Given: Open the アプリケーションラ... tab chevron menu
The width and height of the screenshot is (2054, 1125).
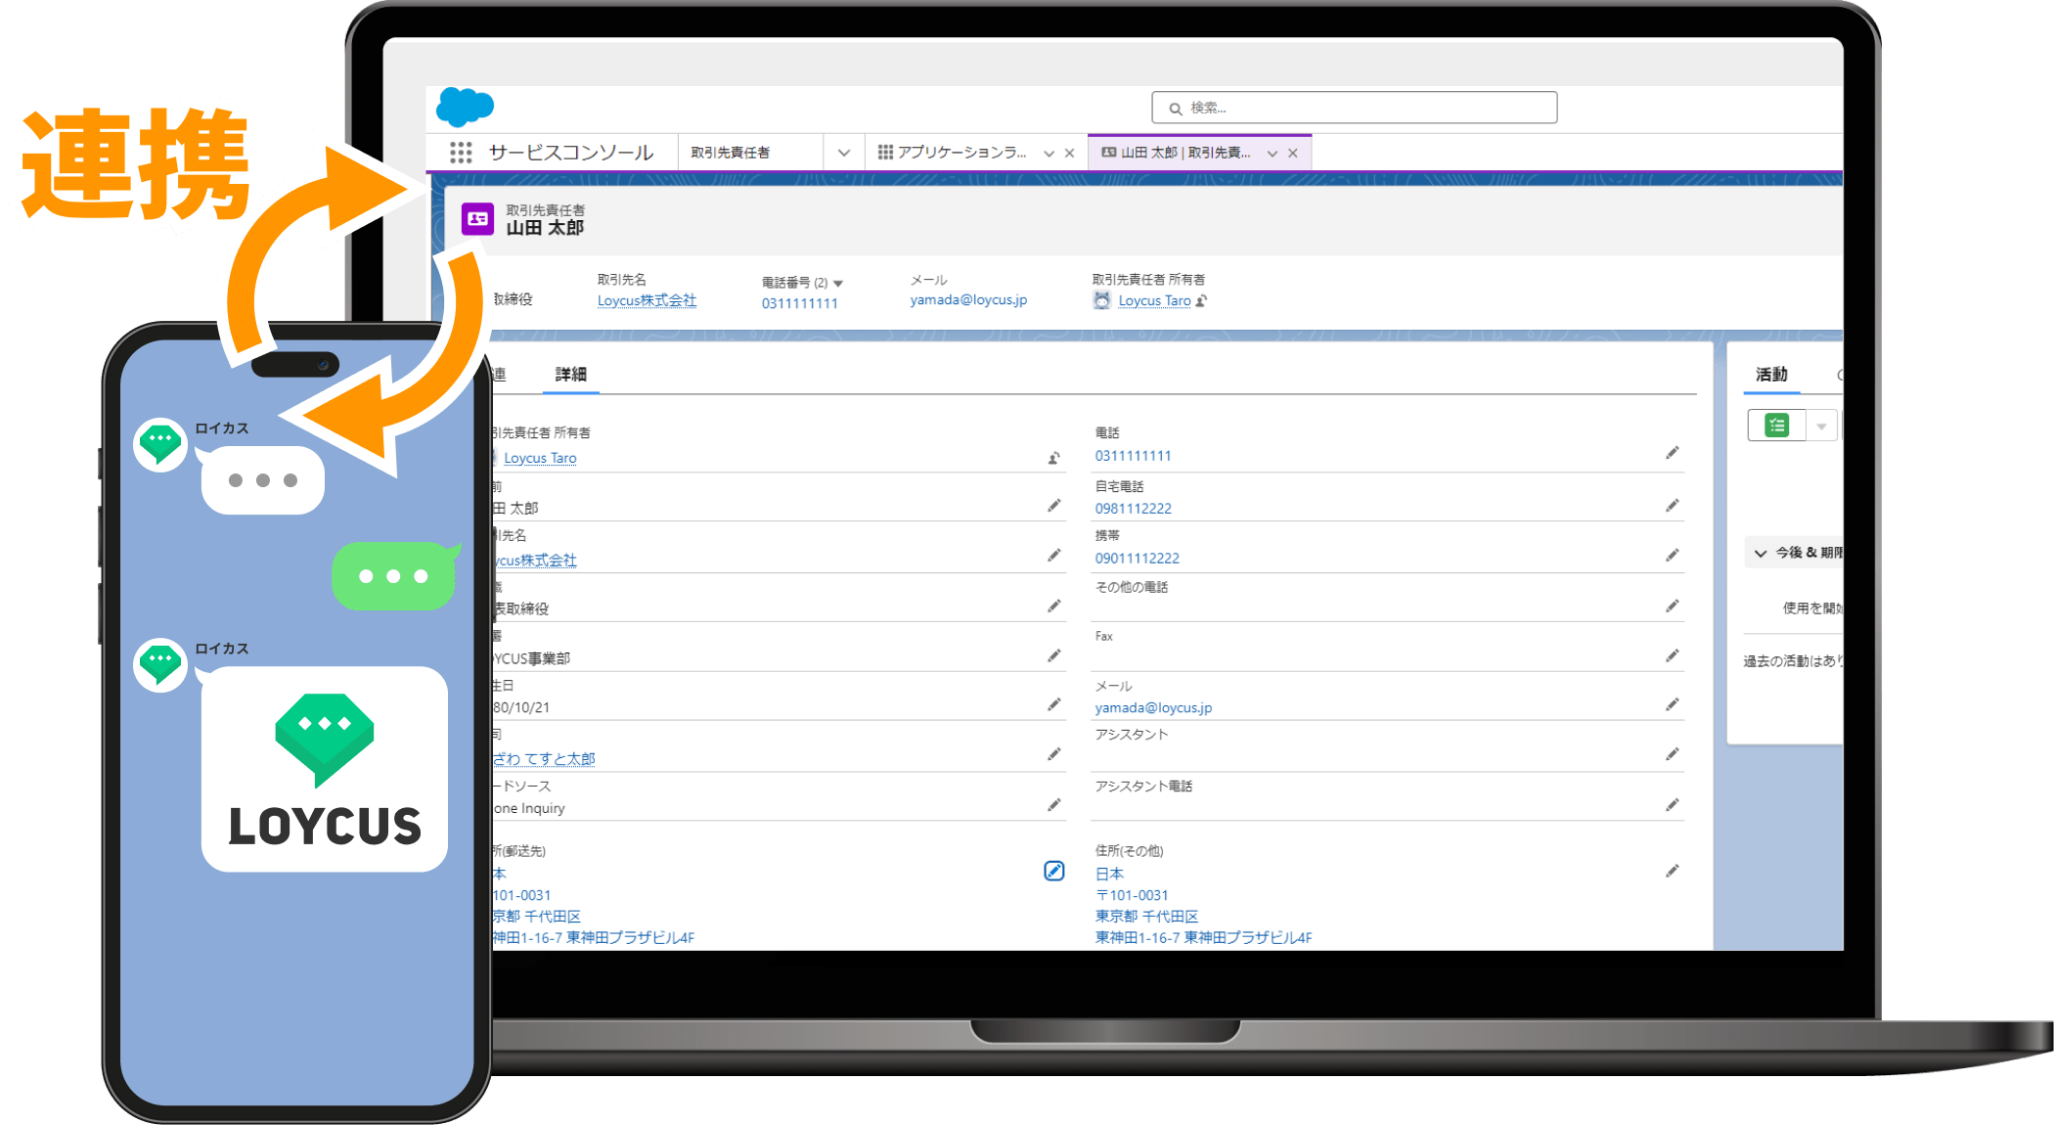Looking at the screenshot, I should click(x=1049, y=154).
